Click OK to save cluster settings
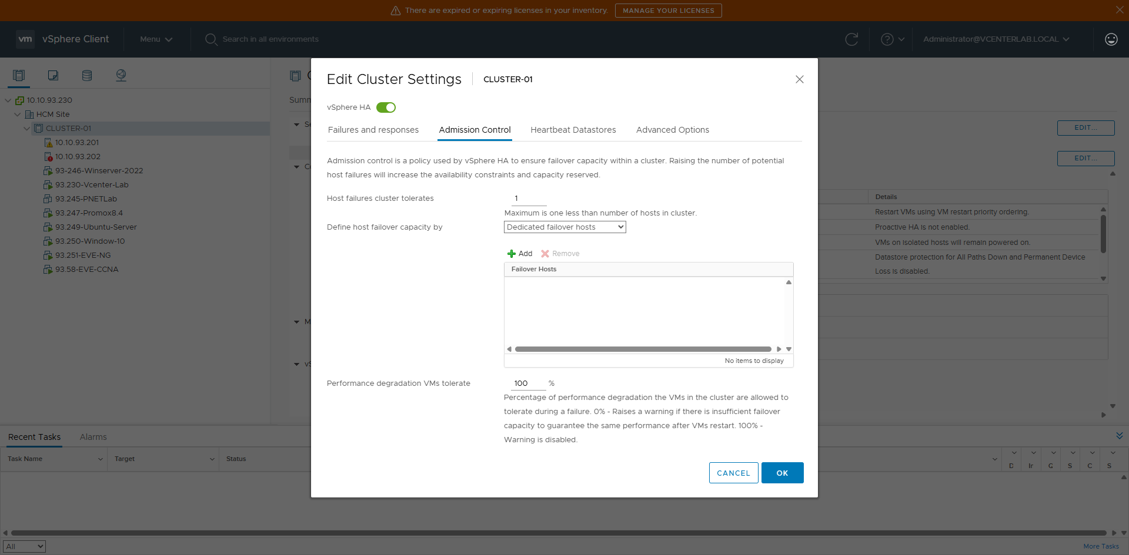Viewport: 1129px width, 555px height. click(x=782, y=473)
